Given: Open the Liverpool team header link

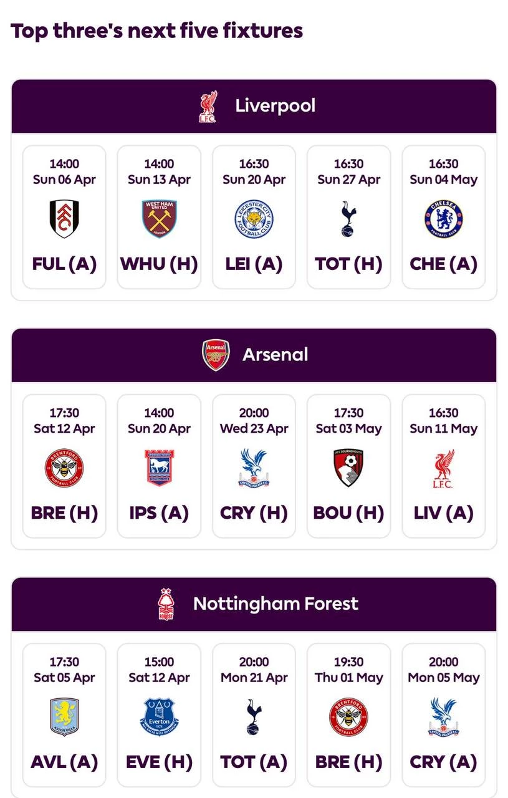Looking at the screenshot, I should (x=275, y=106).
